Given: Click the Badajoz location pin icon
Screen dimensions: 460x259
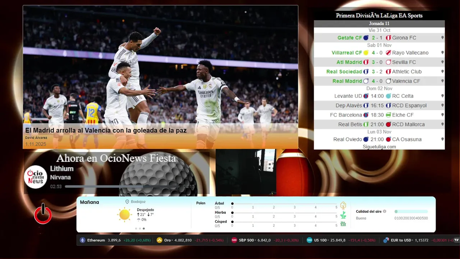Looking at the screenshot, I should coord(127,202).
